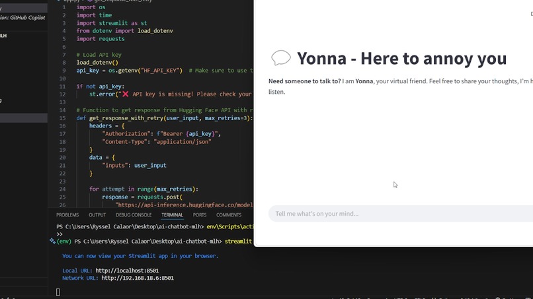Click line number 15 in the gutter

pyautogui.click(x=62, y=118)
